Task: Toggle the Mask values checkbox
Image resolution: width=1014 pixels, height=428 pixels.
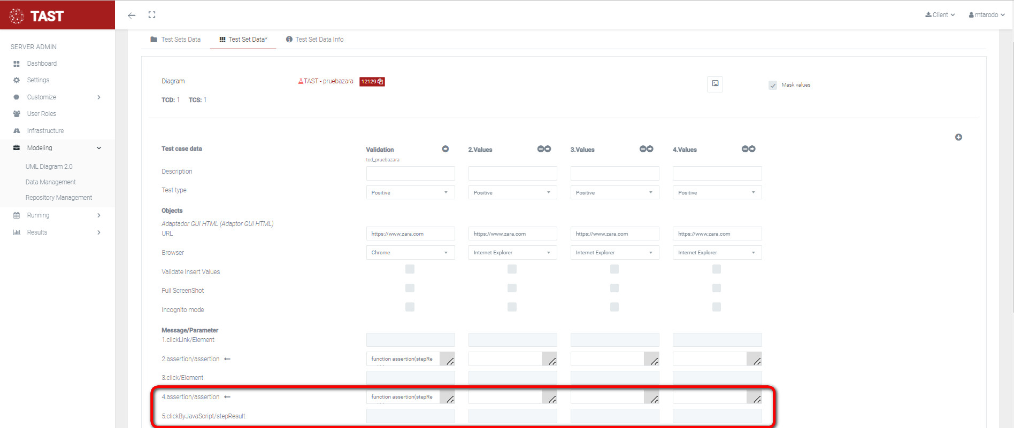Action: click(x=773, y=85)
